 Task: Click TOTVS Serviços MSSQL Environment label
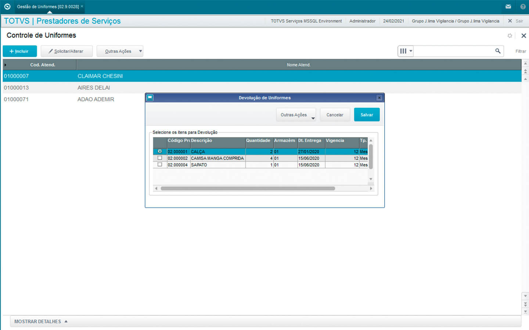(x=306, y=21)
